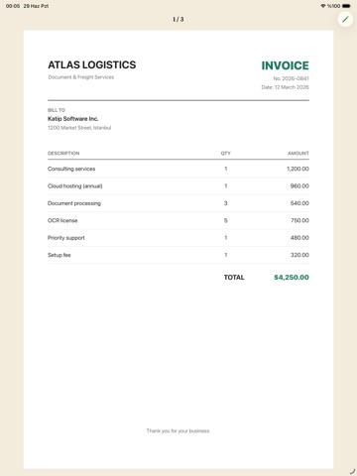The image size is (357, 476).
Task: Select Thank you for your business footer
Action: [x=178, y=430]
